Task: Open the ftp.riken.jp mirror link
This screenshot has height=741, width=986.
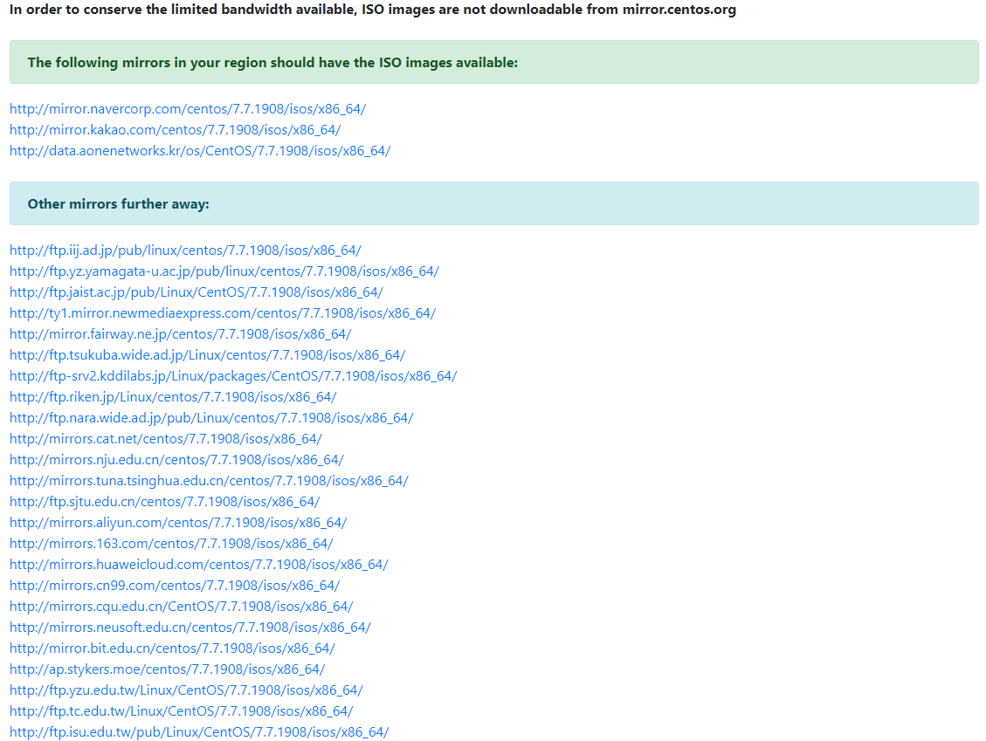Action: coord(173,396)
